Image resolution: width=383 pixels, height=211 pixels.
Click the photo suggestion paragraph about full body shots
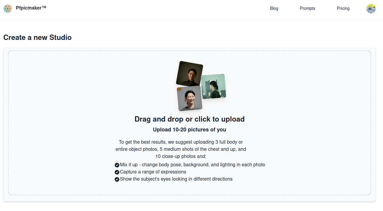click(x=181, y=149)
